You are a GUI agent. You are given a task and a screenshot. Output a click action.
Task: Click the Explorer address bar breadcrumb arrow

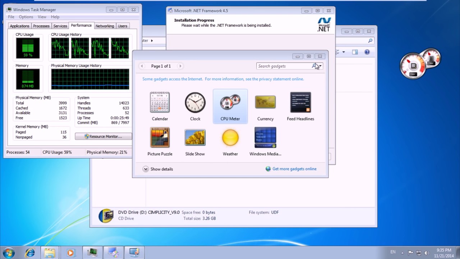152,41
